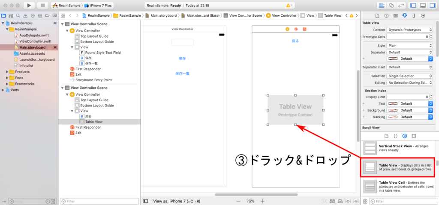Go forward in editor history
The width and height of the screenshot is (439, 205).
[77, 16]
